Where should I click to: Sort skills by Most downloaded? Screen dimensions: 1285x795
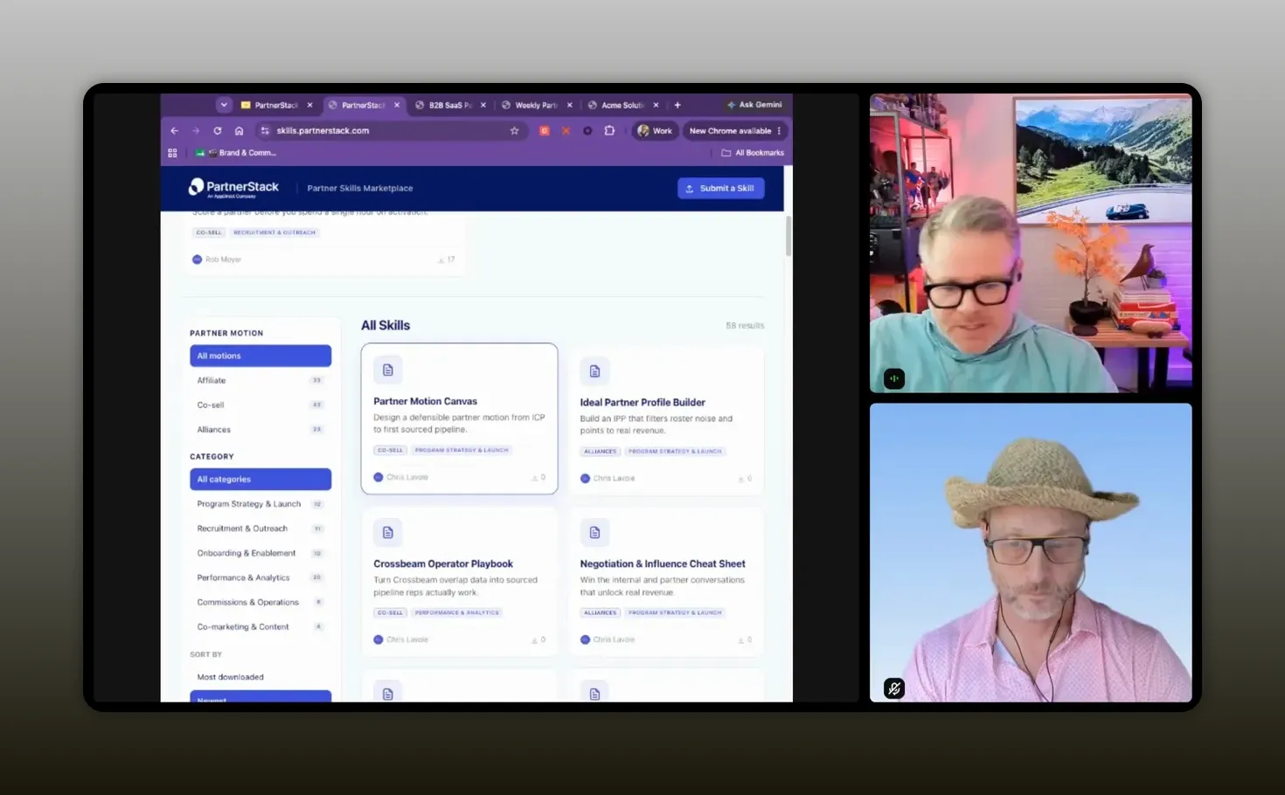[x=260, y=677]
